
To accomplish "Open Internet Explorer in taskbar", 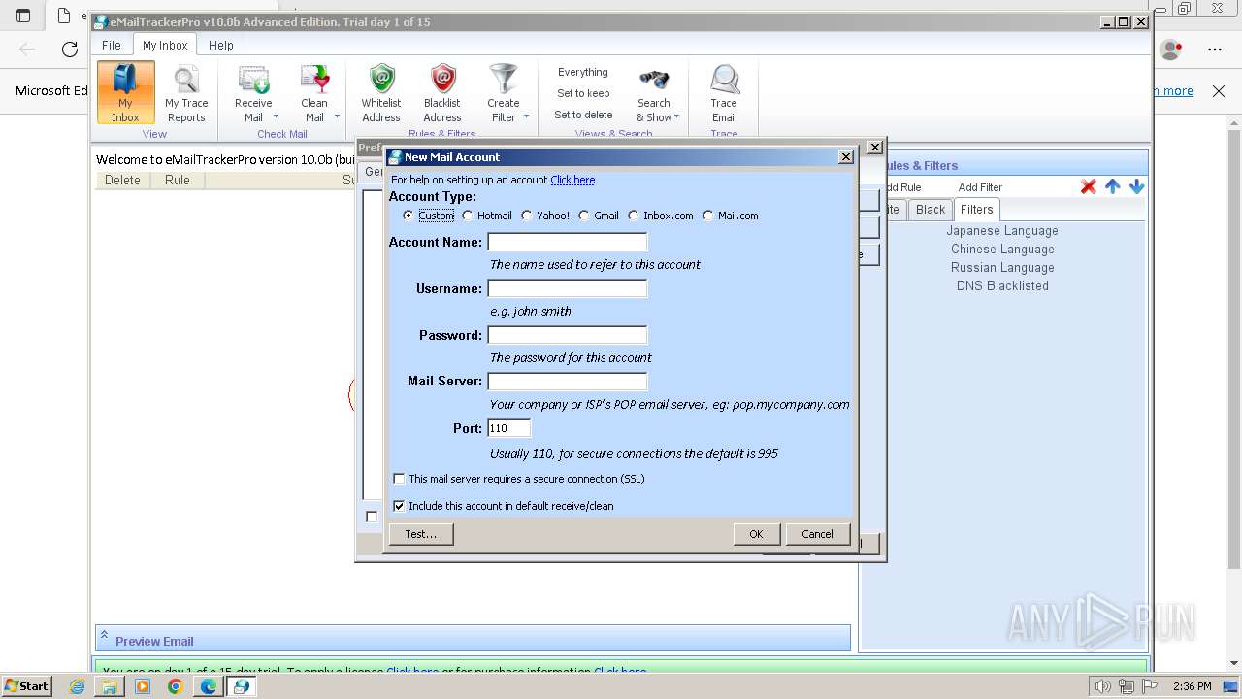I will 78,686.
